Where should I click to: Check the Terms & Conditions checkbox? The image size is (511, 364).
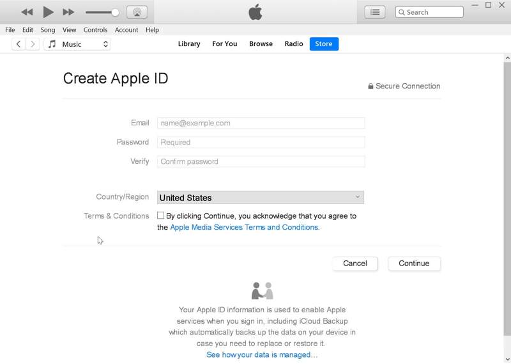click(160, 216)
